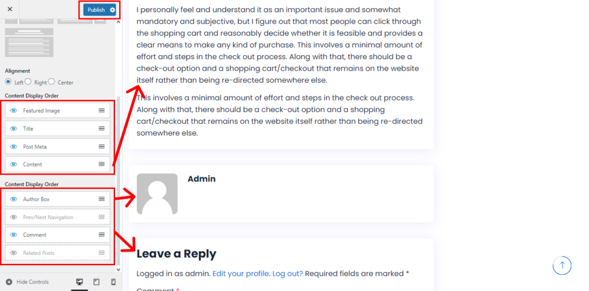
Task: Click the Log out? link
Action: [x=288, y=274]
